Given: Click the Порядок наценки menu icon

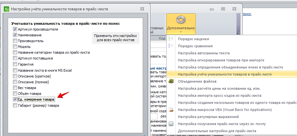Looking at the screenshot, I should tap(171, 39).
